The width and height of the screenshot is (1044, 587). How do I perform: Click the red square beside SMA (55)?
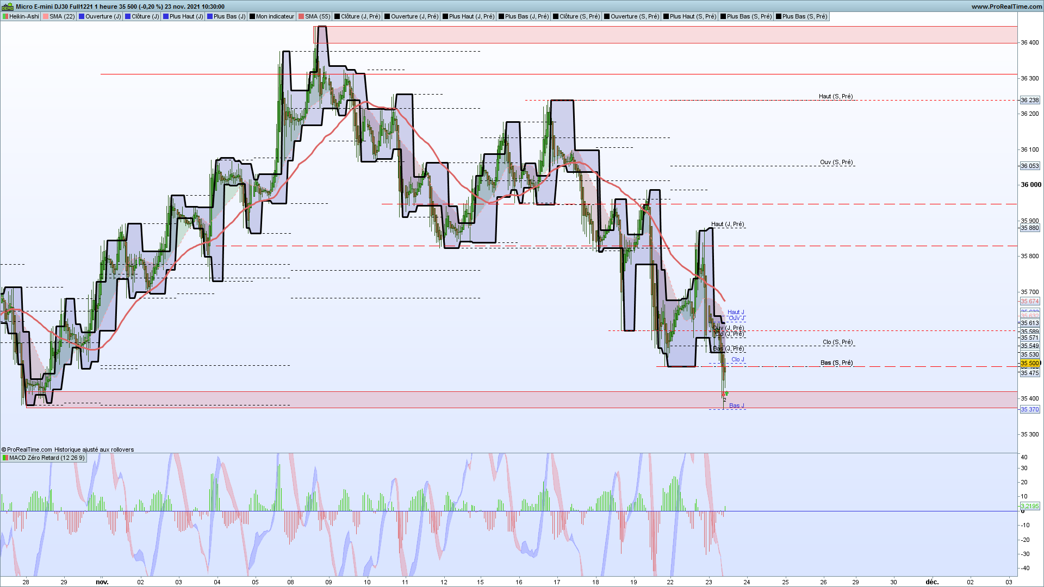301,16
